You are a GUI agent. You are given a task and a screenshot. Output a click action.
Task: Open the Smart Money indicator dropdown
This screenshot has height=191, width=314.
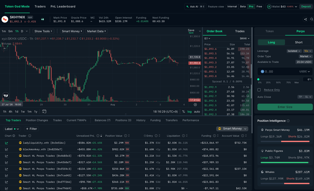pos(72,31)
